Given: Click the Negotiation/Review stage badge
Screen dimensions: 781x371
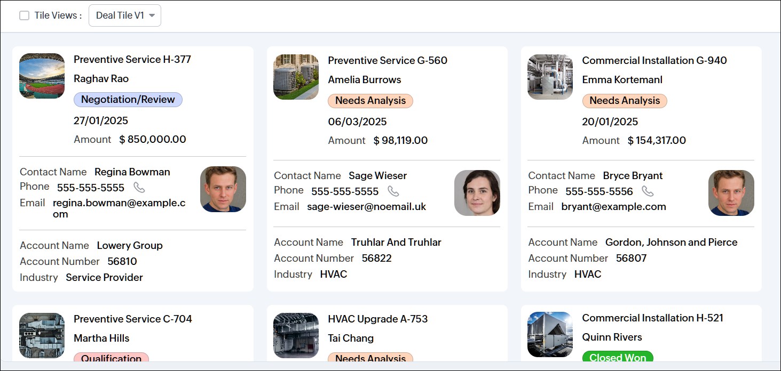Looking at the screenshot, I should [128, 100].
